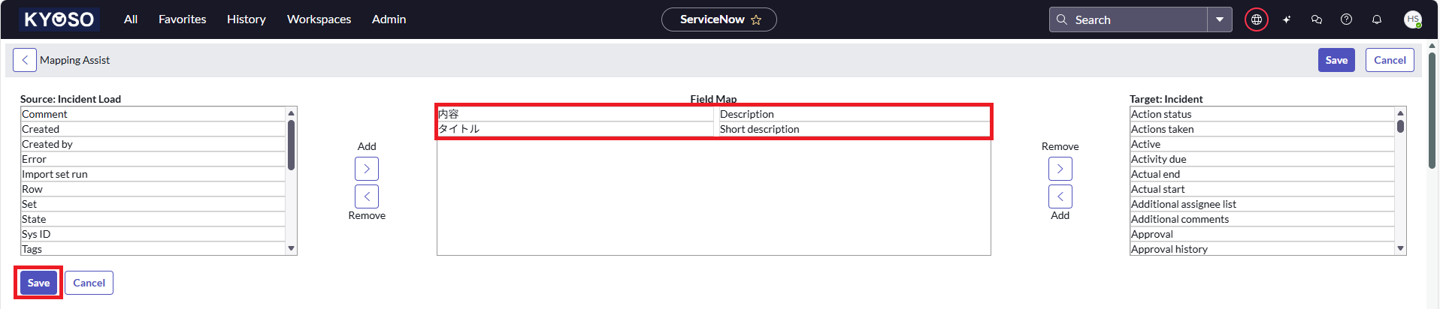Open the help question mark icon

pyautogui.click(x=1346, y=19)
